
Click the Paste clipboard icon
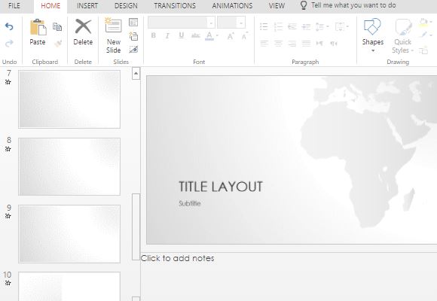coord(38,27)
